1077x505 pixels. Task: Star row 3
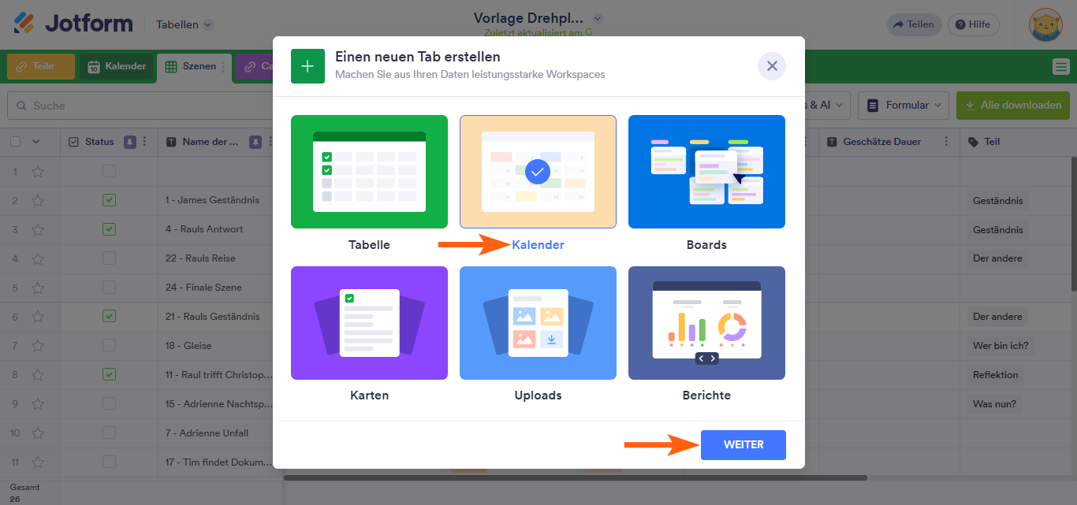click(37, 229)
